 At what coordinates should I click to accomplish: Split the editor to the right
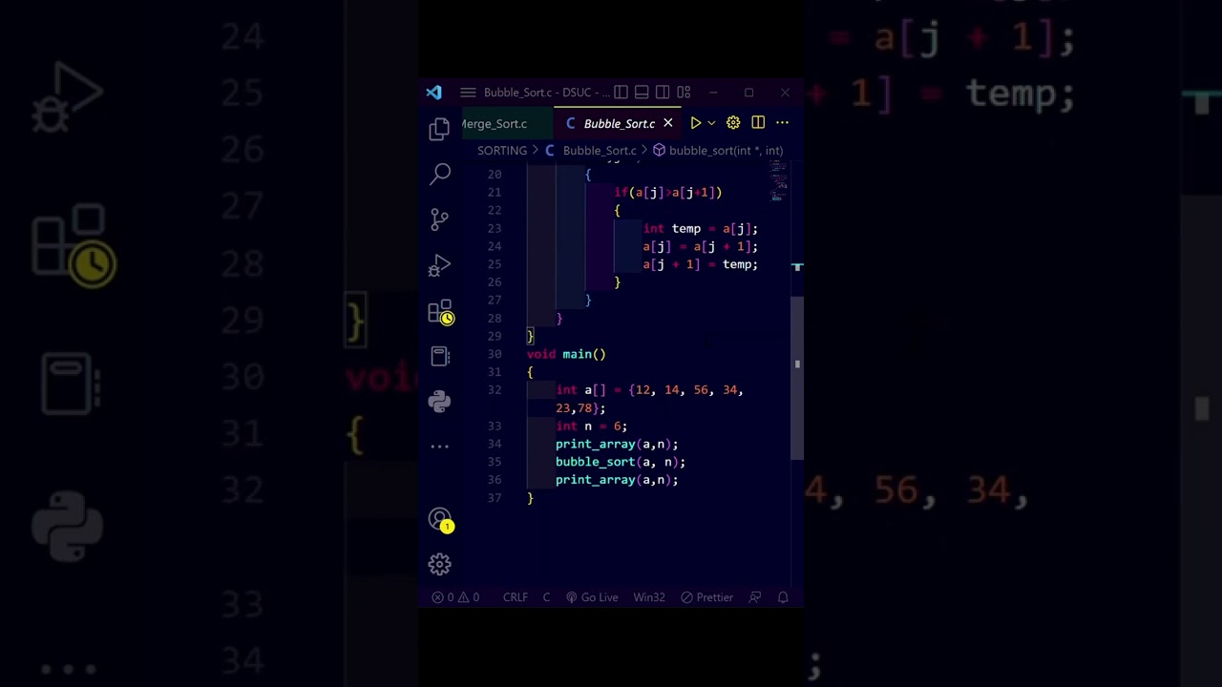coord(758,123)
